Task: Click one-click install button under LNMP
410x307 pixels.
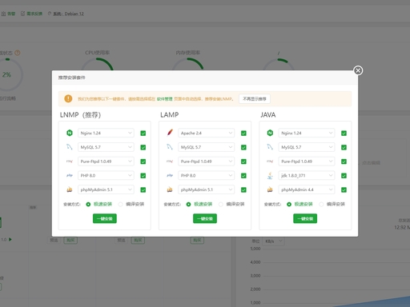Action: 105,218
